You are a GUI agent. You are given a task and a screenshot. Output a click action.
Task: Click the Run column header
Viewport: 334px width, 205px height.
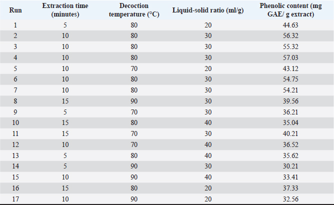click(x=15, y=10)
